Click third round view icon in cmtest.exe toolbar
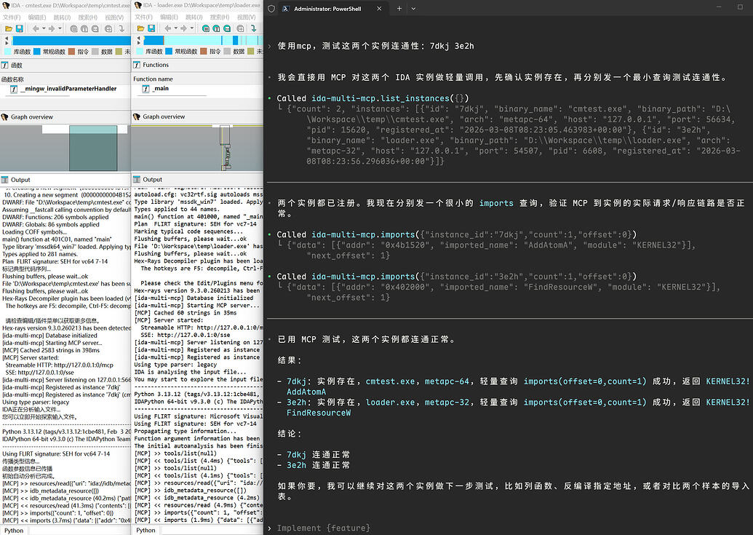This screenshot has height=535, width=753. [x=95, y=29]
